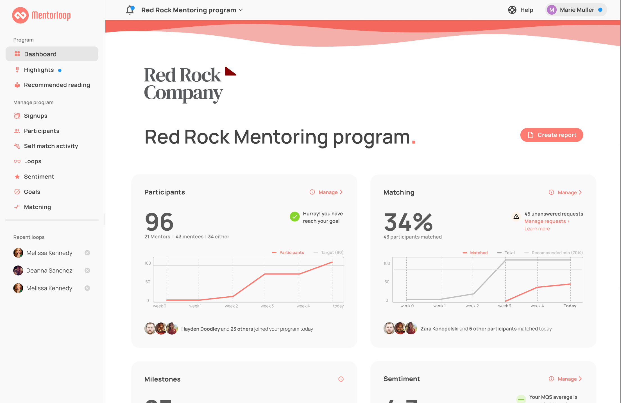Expand Manage in the Participants card
The width and height of the screenshot is (621, 403).
click(x=331, y=192)
